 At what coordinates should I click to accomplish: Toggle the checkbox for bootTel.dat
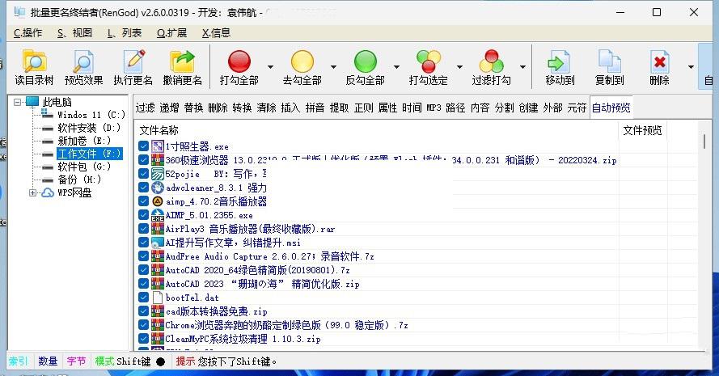pyautogui.click(x=144, y=298)
